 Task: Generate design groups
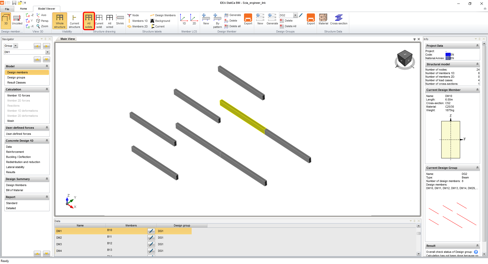272,20
